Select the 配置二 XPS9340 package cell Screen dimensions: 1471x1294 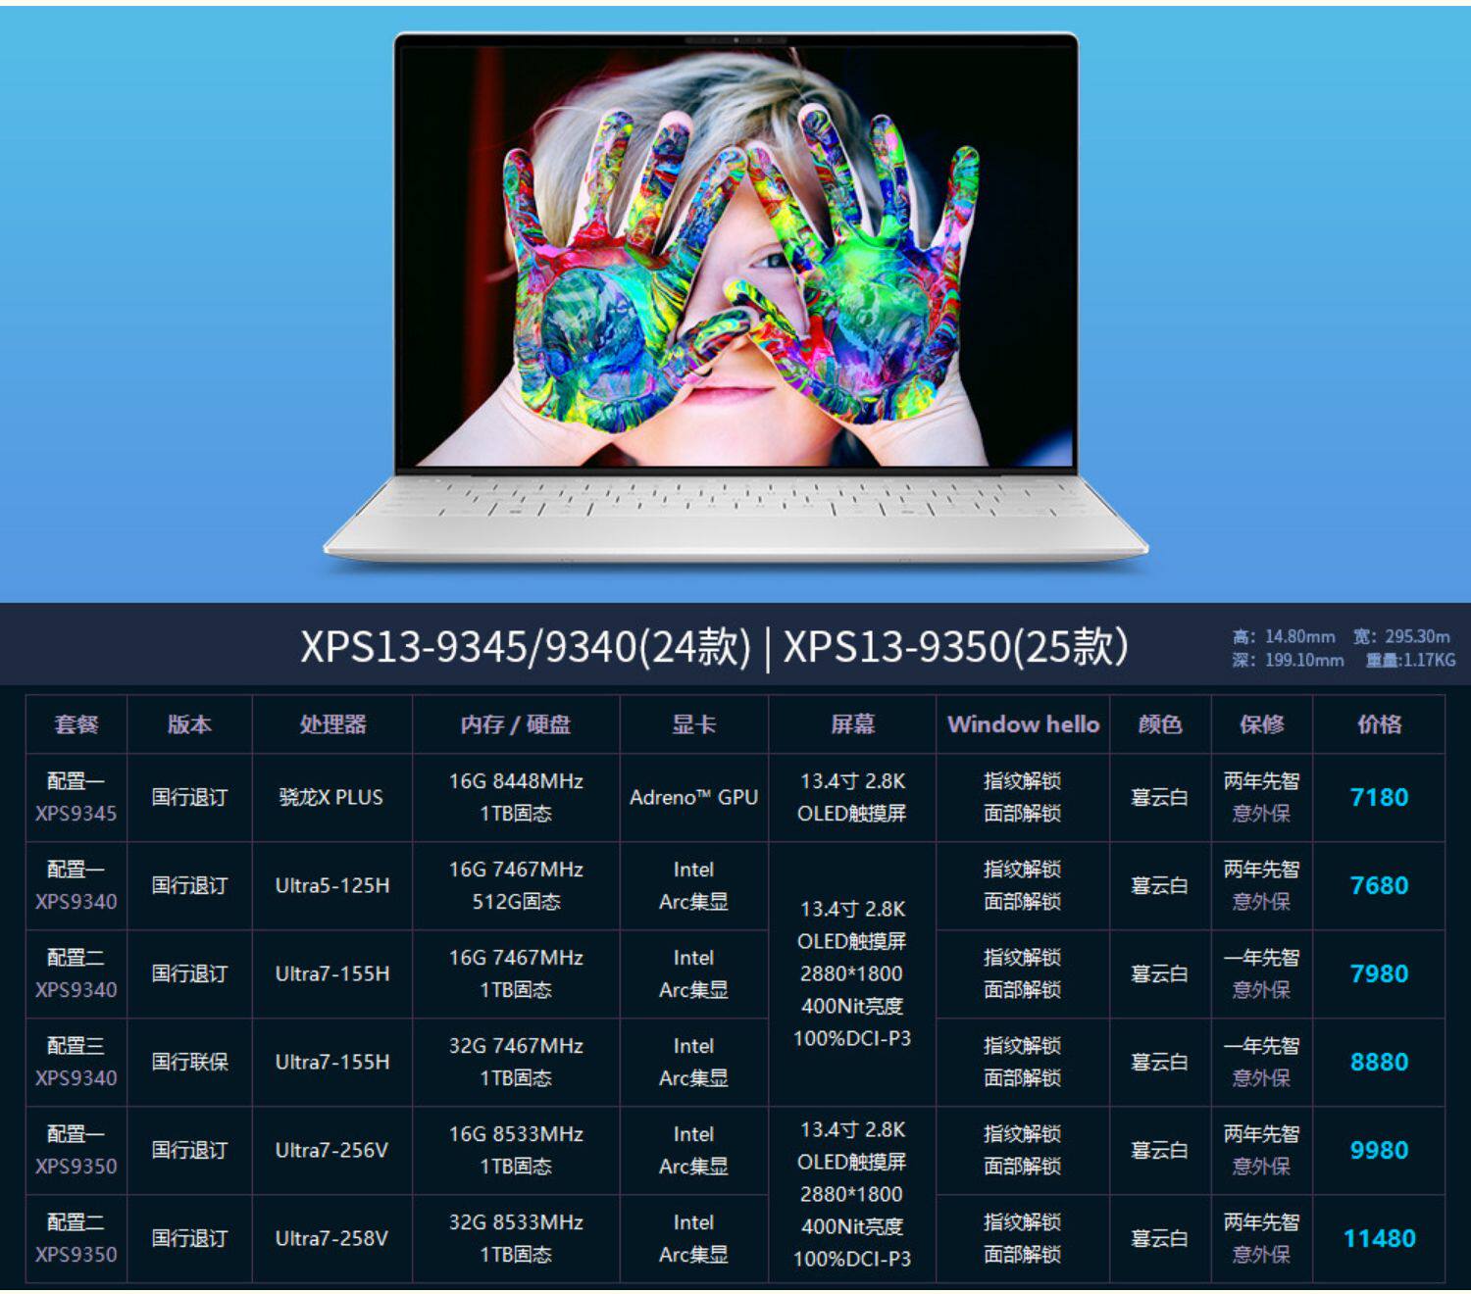(76, 973)
